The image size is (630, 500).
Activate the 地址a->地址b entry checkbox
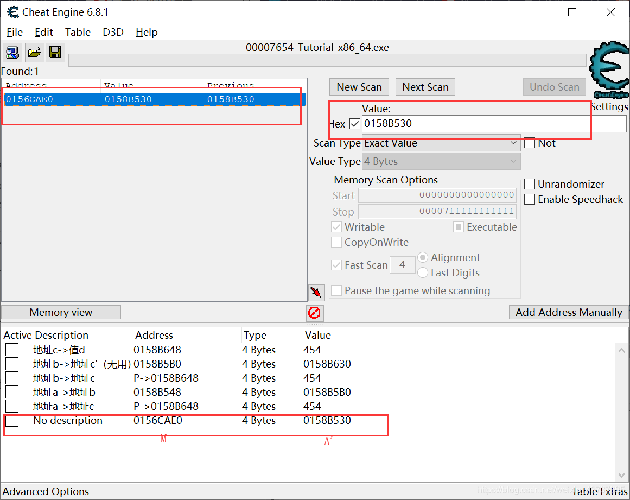pyautogui.click(x=12, y=392)
